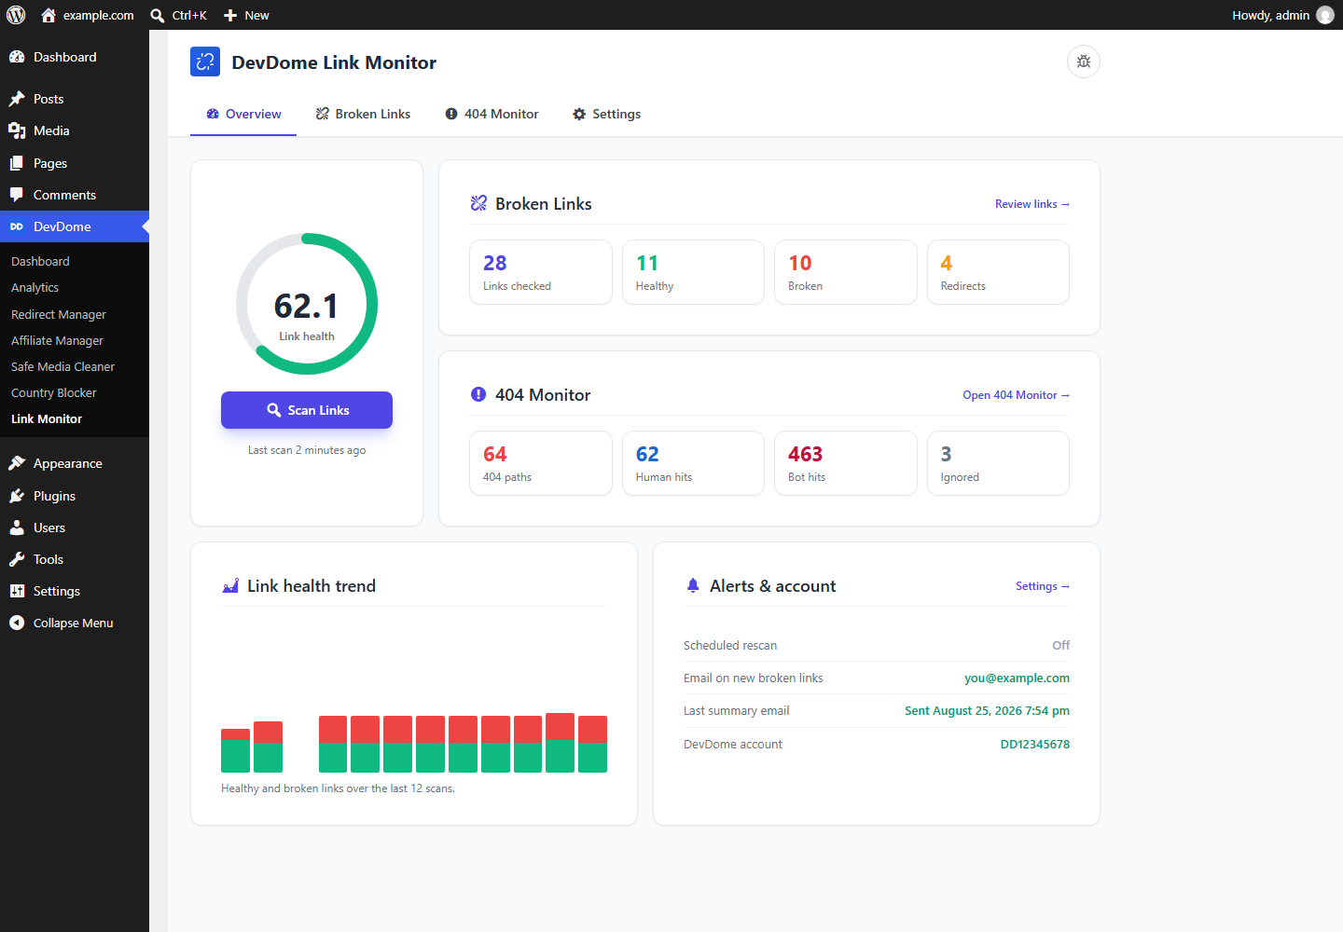Click the 11 Healthy stat card
The height and width of the screenshot is (932, 1343).
[x=693, y=272]
